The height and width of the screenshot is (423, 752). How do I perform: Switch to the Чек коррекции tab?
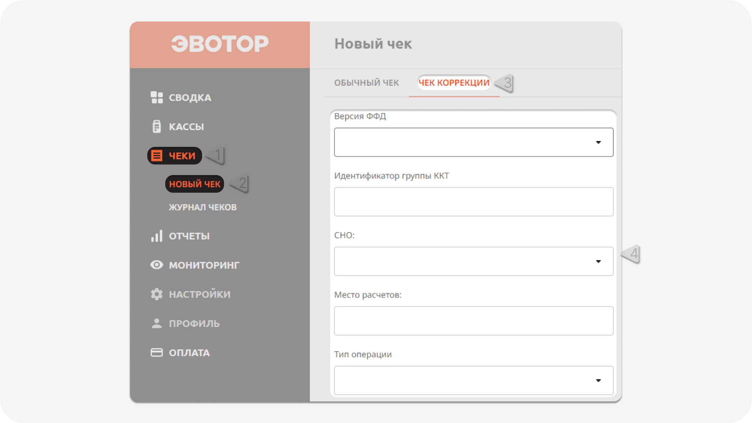coord(453,83)
